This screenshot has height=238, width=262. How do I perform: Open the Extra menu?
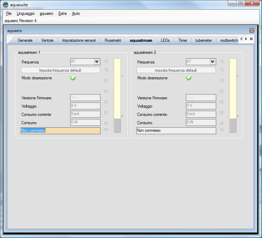click(x=62, y=13)
